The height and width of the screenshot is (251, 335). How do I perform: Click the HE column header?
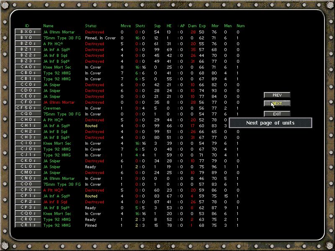(169, 26)
